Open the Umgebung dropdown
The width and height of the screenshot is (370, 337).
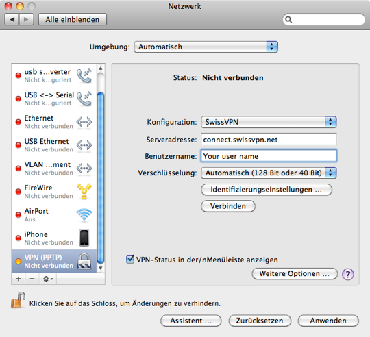[x=206, y=47]
